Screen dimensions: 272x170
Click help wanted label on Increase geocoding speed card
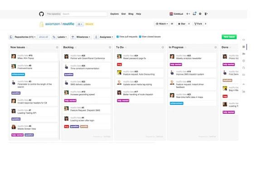[70, 101]
